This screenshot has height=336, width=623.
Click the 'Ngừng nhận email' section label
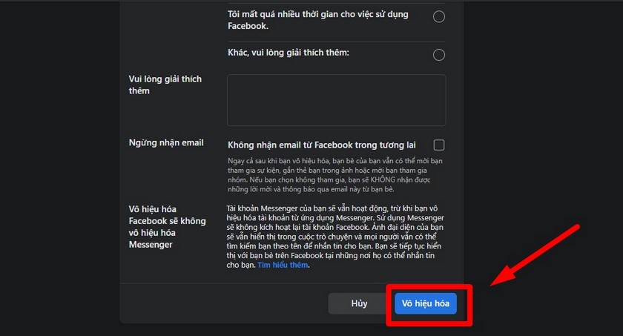point(166,142)
